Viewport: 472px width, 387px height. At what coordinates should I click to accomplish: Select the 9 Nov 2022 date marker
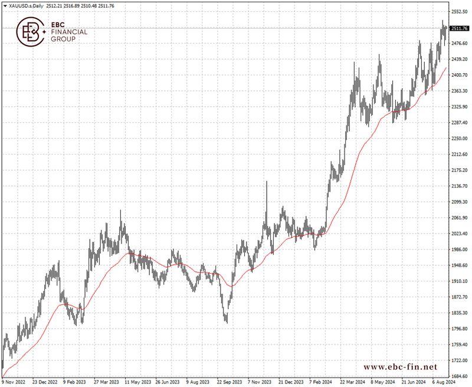(x=15, y=382)
